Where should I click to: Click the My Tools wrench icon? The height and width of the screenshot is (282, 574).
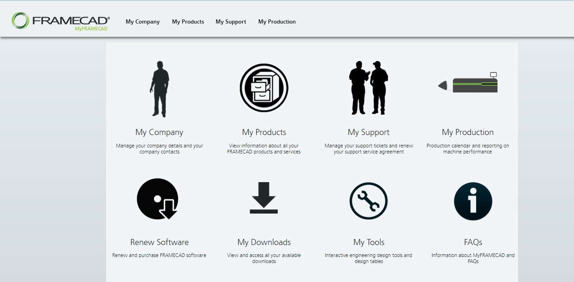pos(369,201)
